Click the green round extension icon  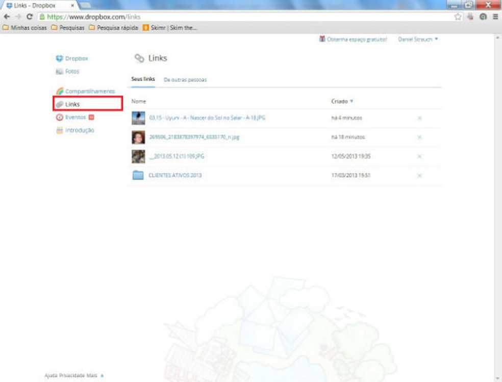coord(483,17)
